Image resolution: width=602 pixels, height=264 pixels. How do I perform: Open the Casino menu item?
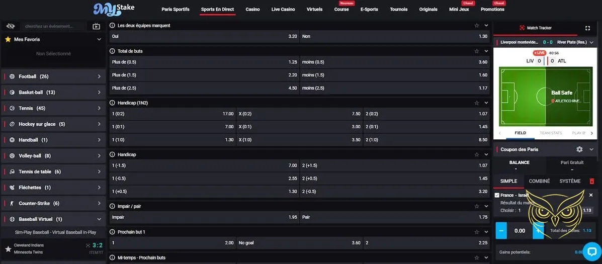(x=252, y=9)
